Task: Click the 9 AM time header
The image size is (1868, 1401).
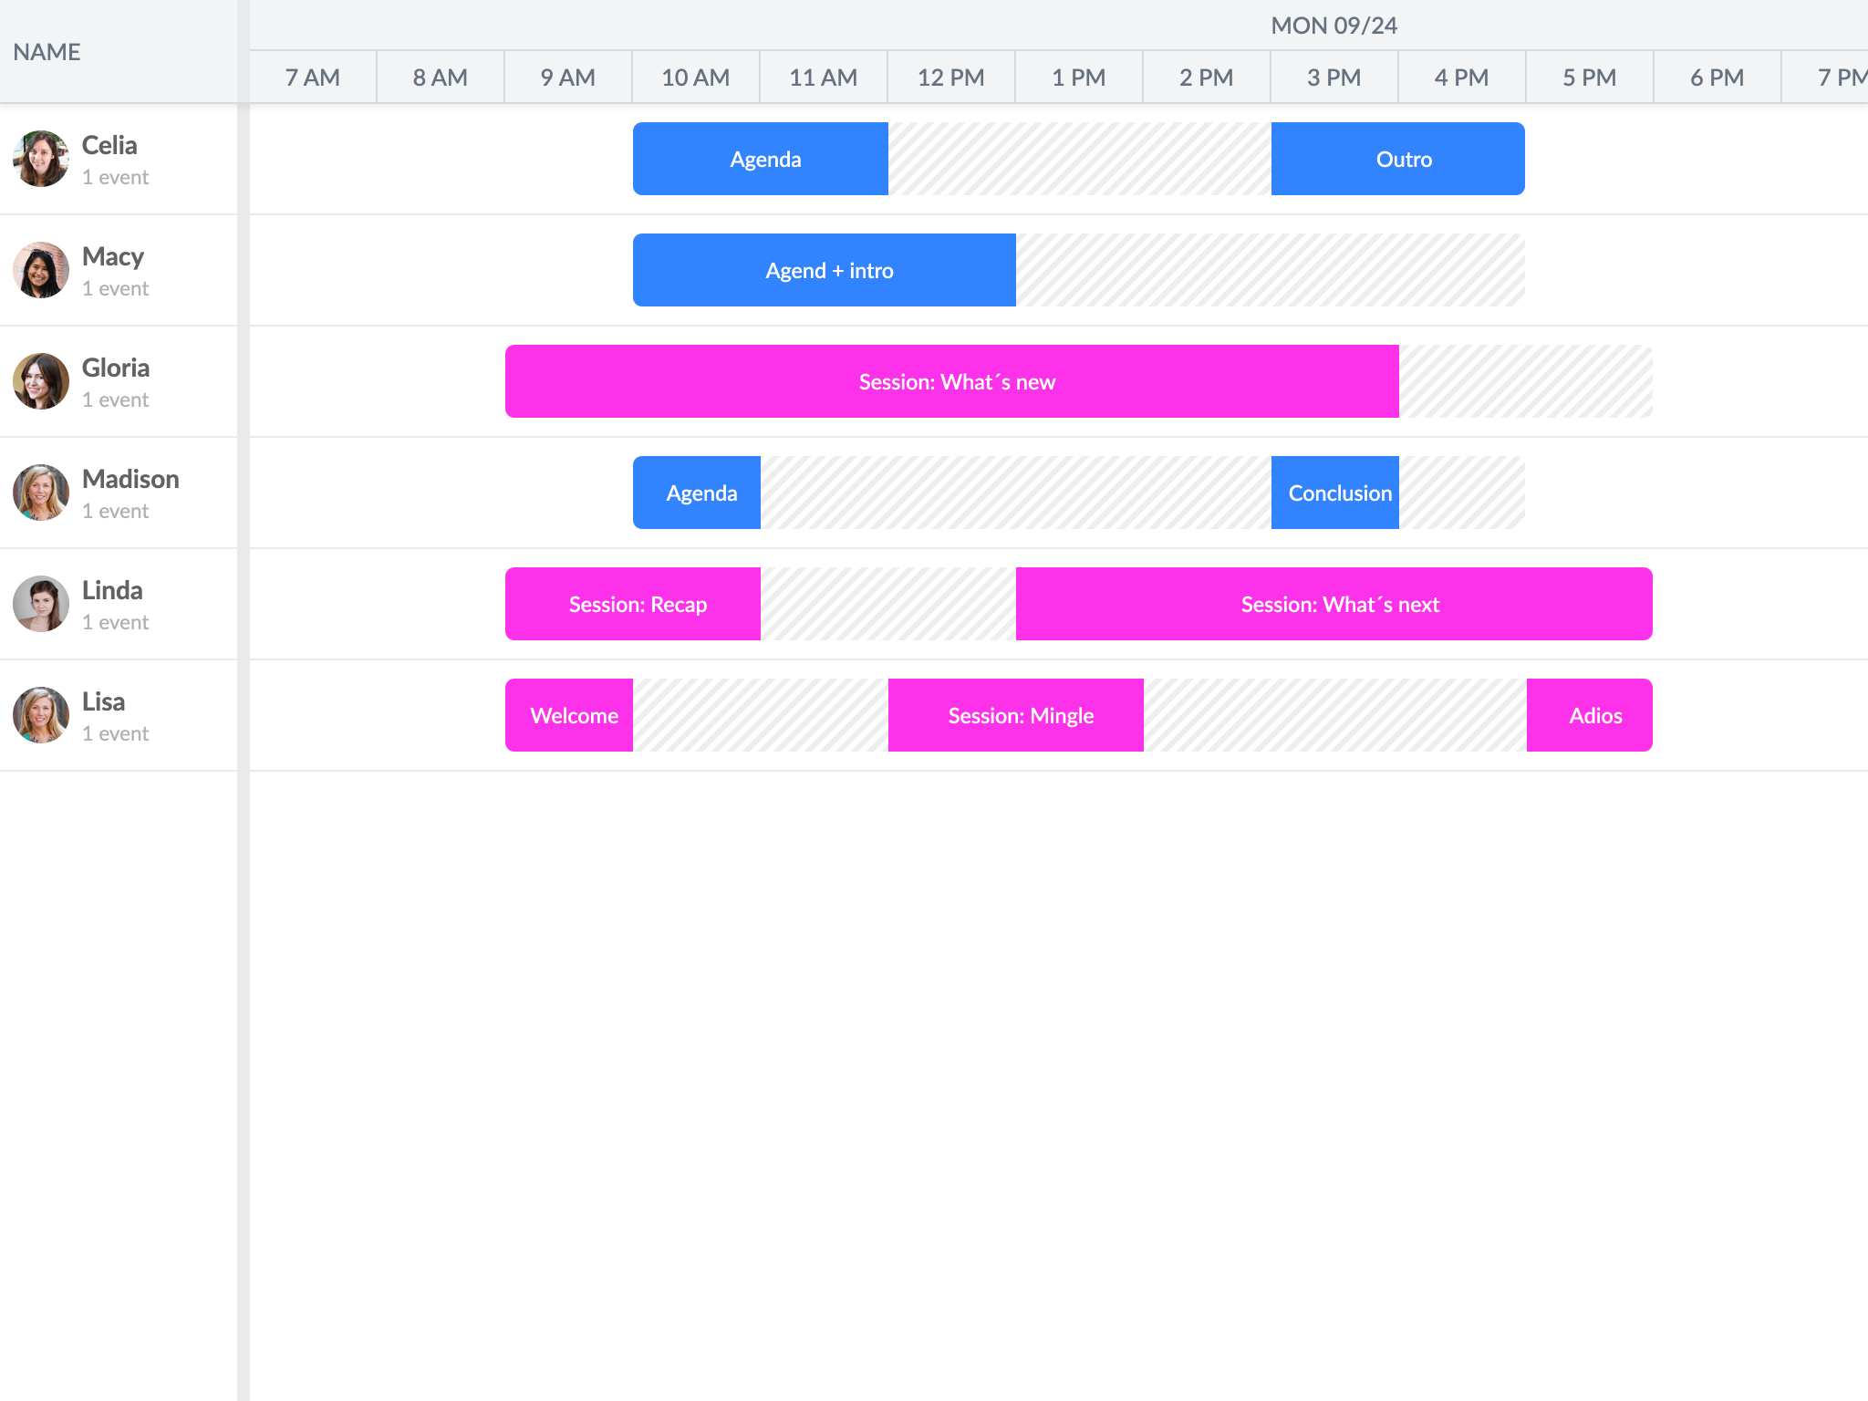Action: point(568,78)
